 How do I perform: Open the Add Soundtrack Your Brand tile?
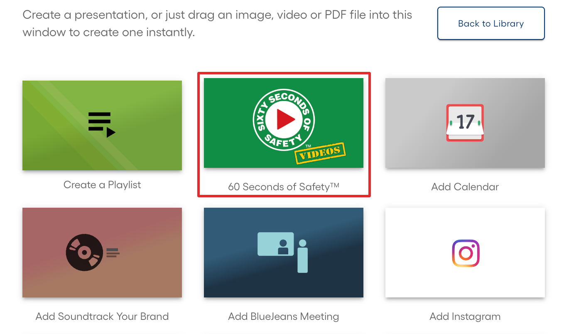pos(102,253)
